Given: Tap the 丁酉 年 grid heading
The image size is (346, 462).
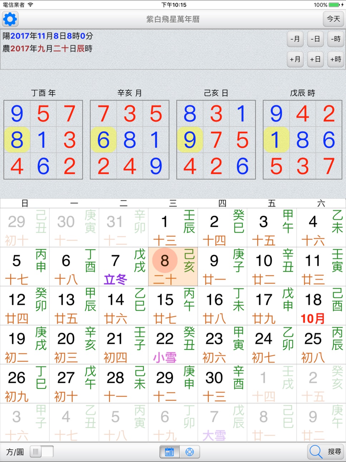Looking at the screenshot, I should coord(43,93).
